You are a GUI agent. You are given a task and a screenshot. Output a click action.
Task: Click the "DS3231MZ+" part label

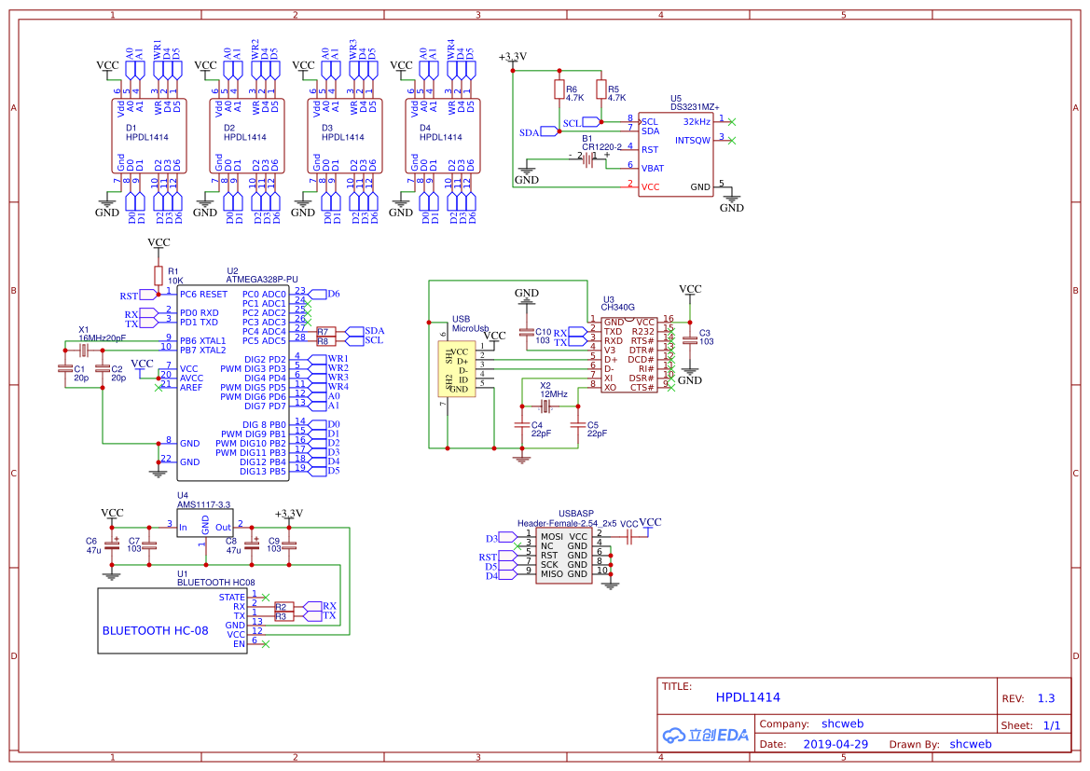point(696,107)
